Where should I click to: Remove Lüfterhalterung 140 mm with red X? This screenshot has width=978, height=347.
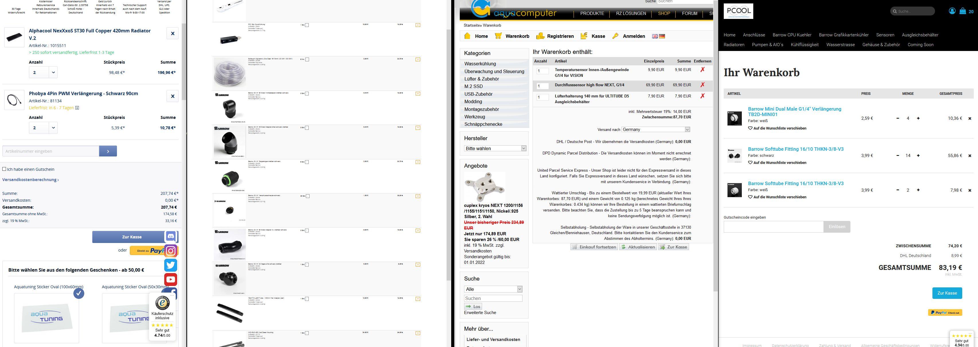point(702,96)
